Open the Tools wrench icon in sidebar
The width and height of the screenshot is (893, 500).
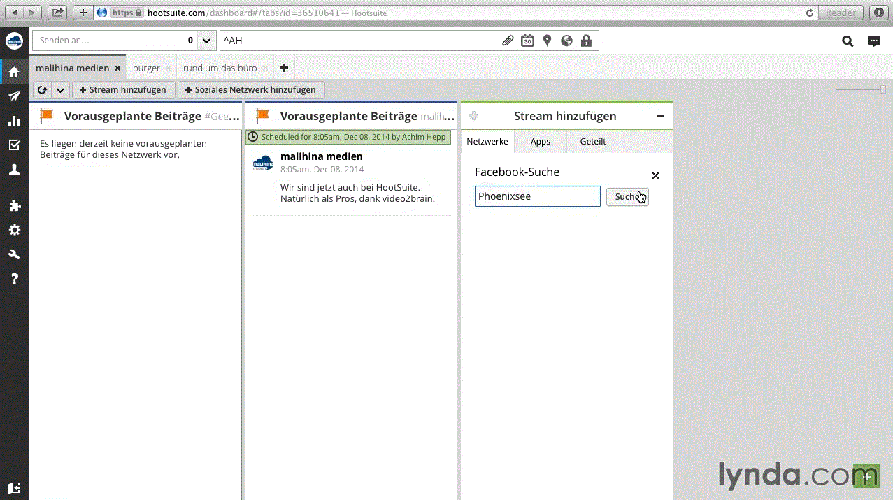click(x=14, y=255)
